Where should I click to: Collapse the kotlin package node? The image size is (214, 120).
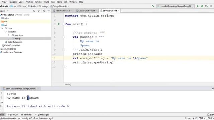pos(6,32)
